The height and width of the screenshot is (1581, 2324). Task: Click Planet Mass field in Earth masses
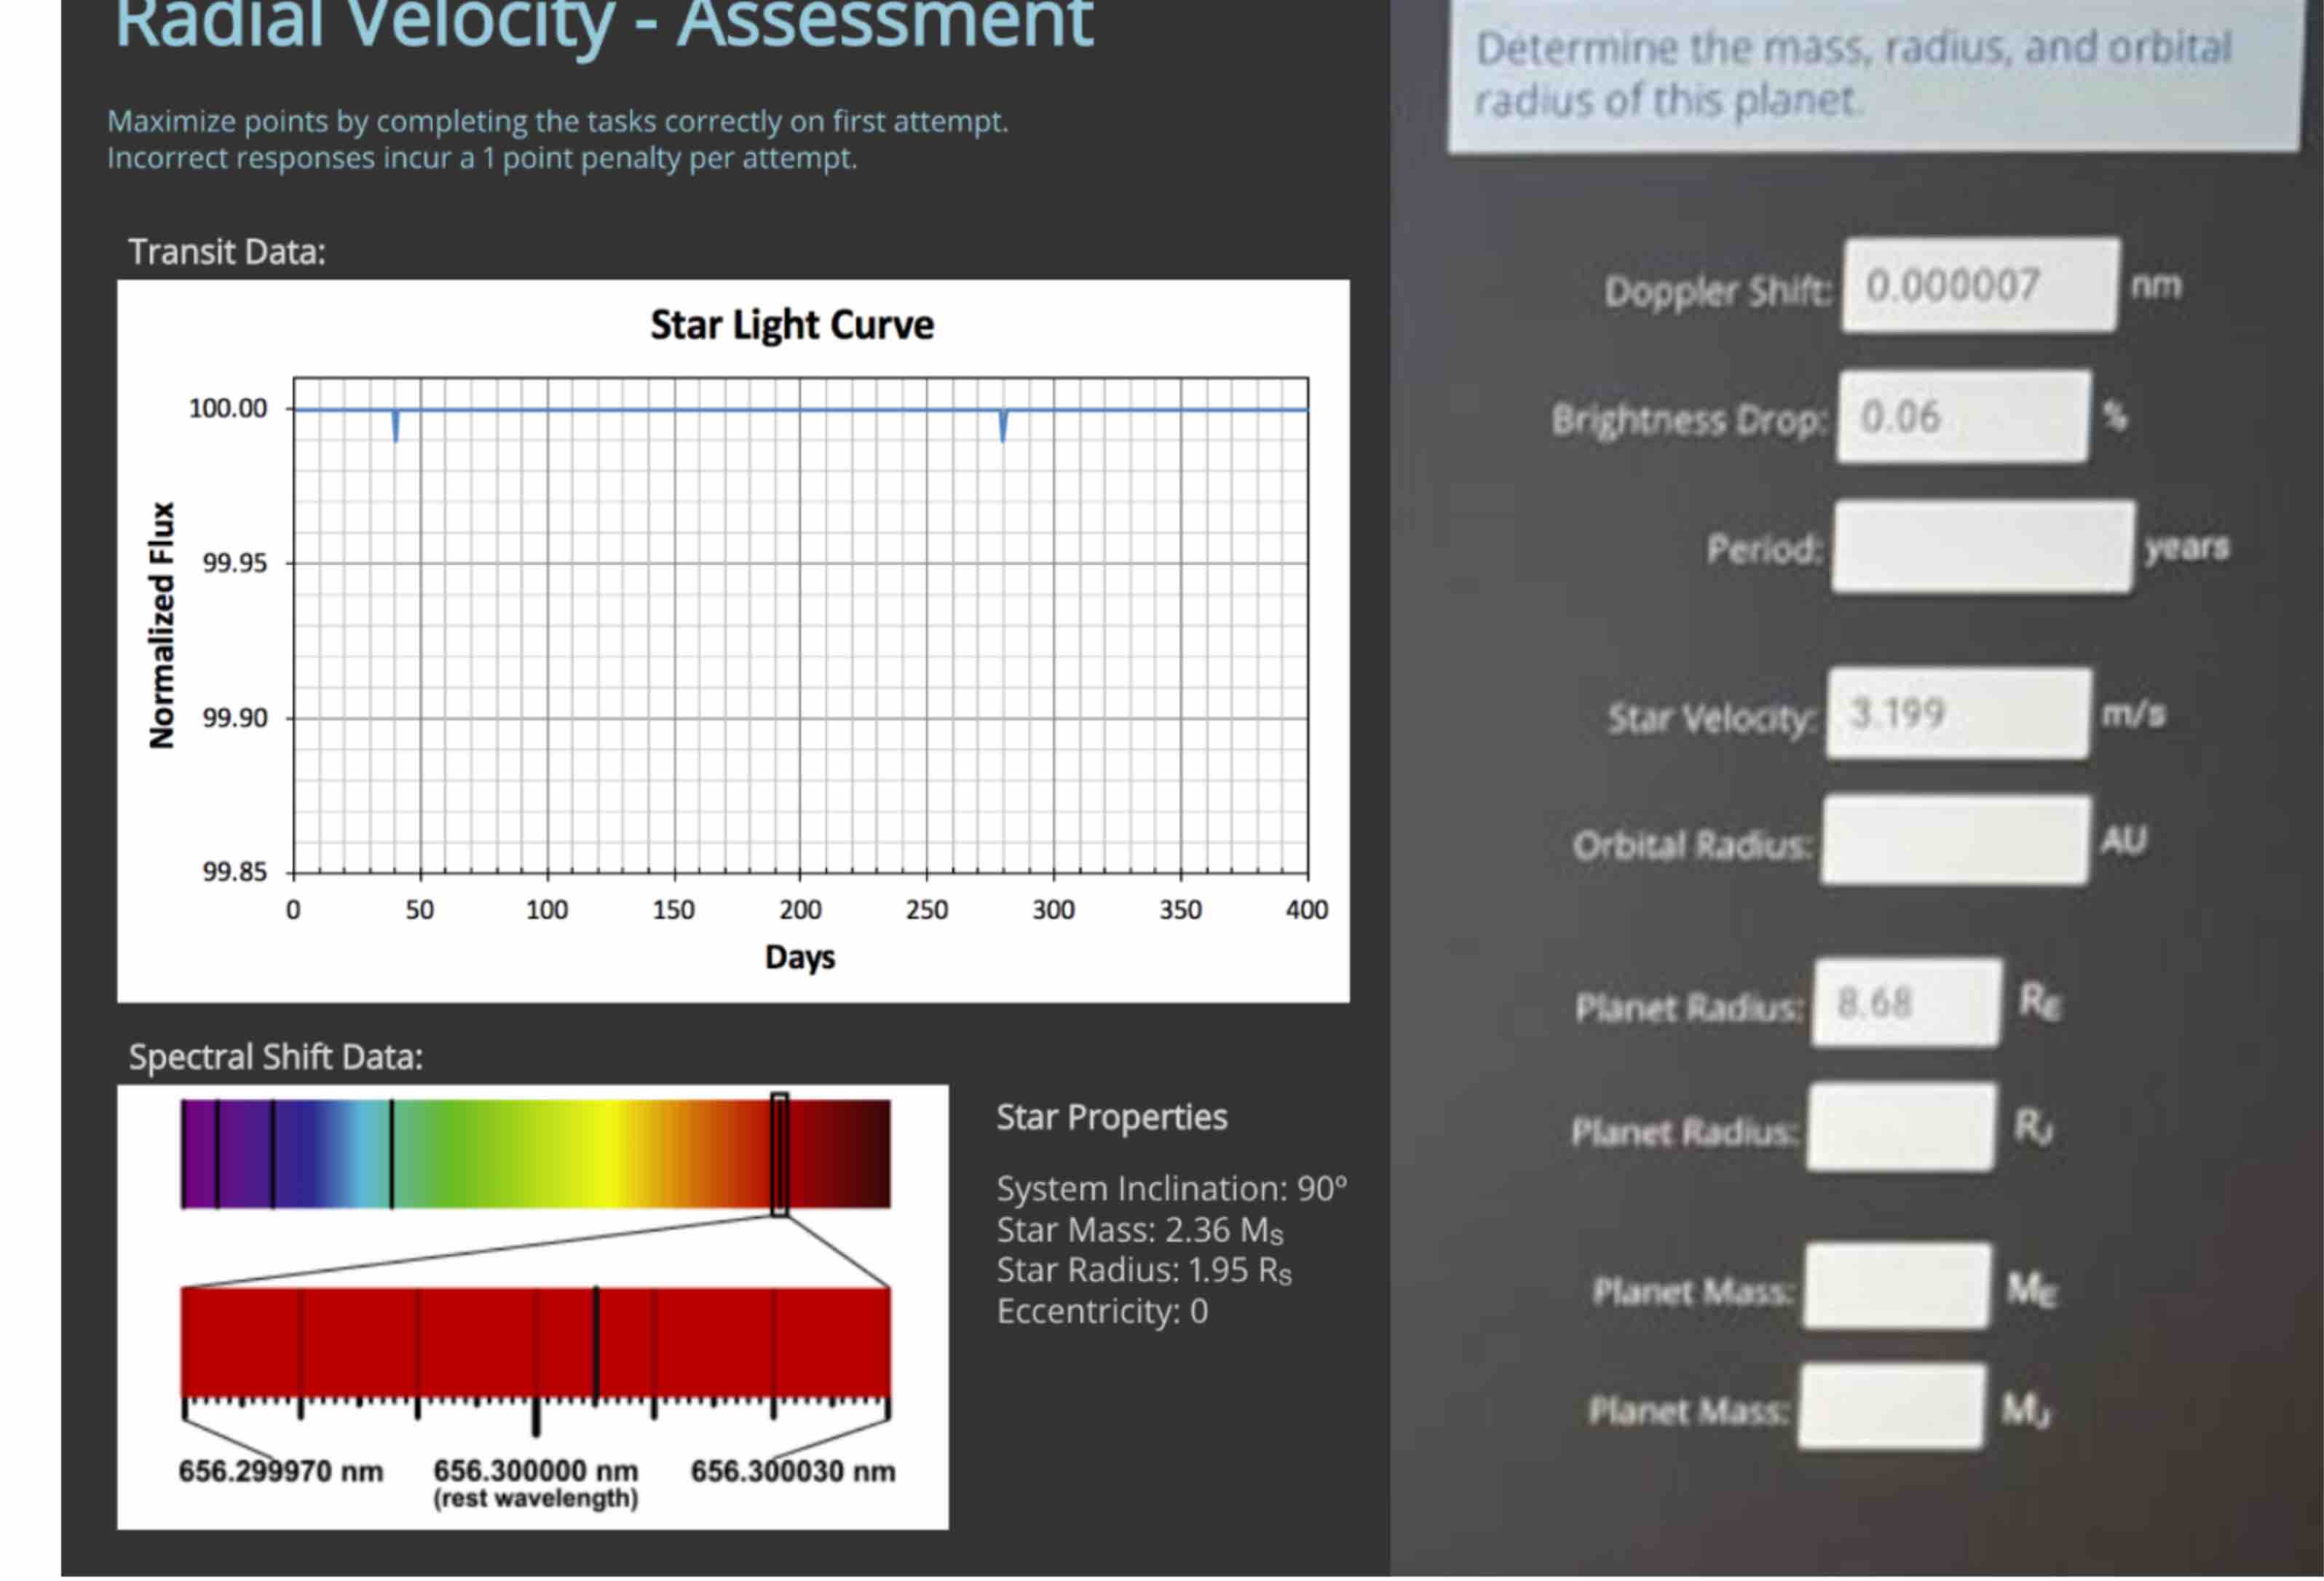click(x=1896, y=1287)
